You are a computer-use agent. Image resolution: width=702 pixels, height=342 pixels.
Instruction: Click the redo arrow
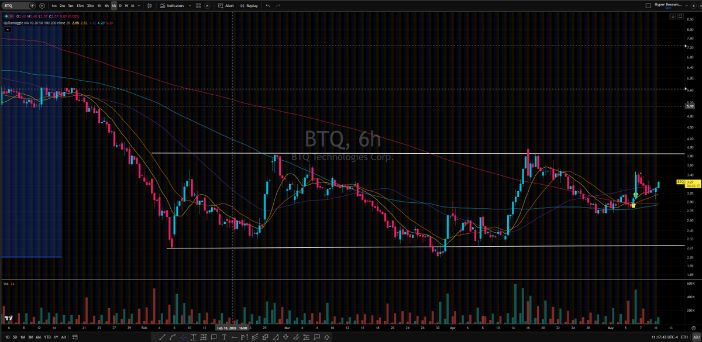tap(278, 5)
